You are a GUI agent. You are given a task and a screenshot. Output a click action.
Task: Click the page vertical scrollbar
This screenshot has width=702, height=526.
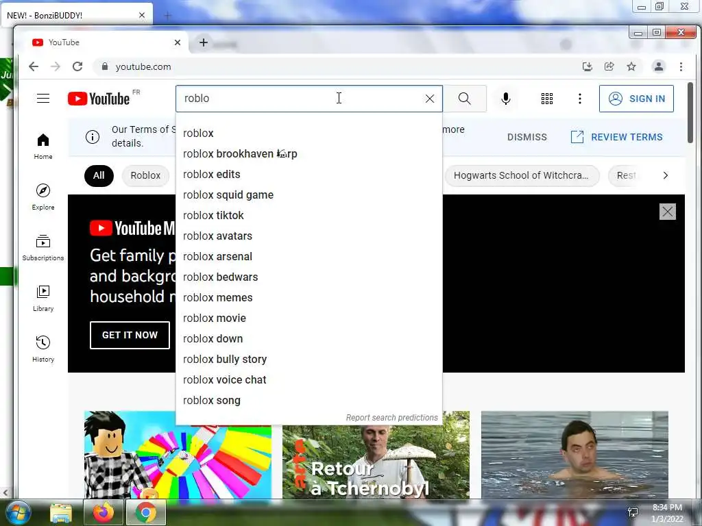coord(690,113)
